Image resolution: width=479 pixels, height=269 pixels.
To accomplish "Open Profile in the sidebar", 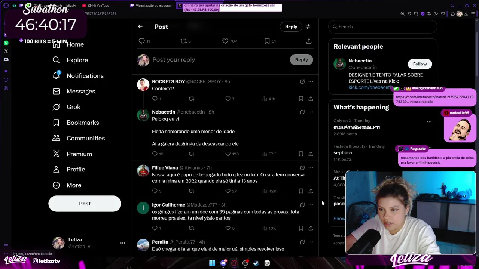I will 69,170.
